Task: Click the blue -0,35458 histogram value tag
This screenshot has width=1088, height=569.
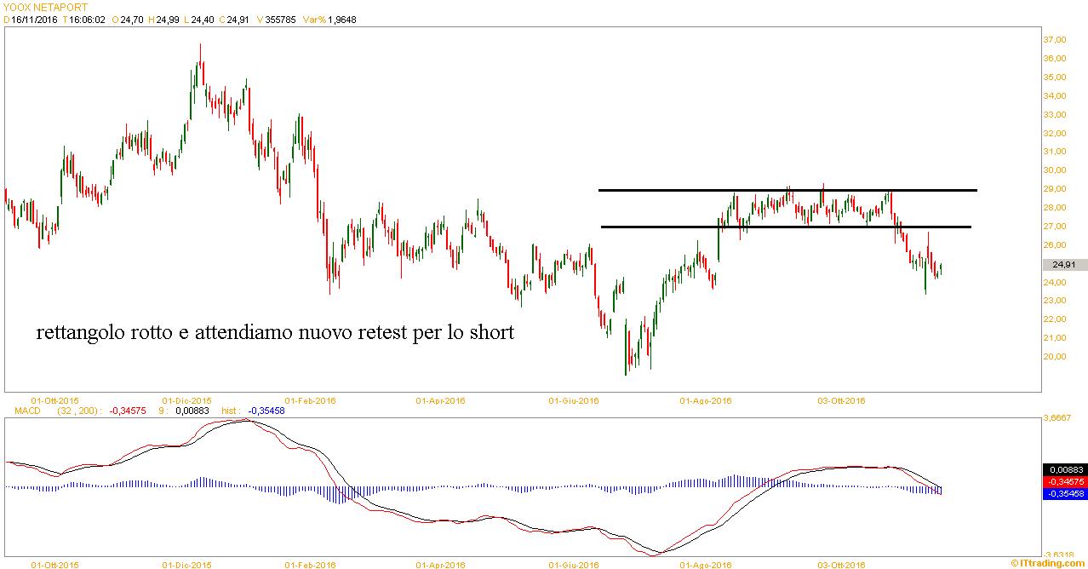Action: tap(1064, 493)
